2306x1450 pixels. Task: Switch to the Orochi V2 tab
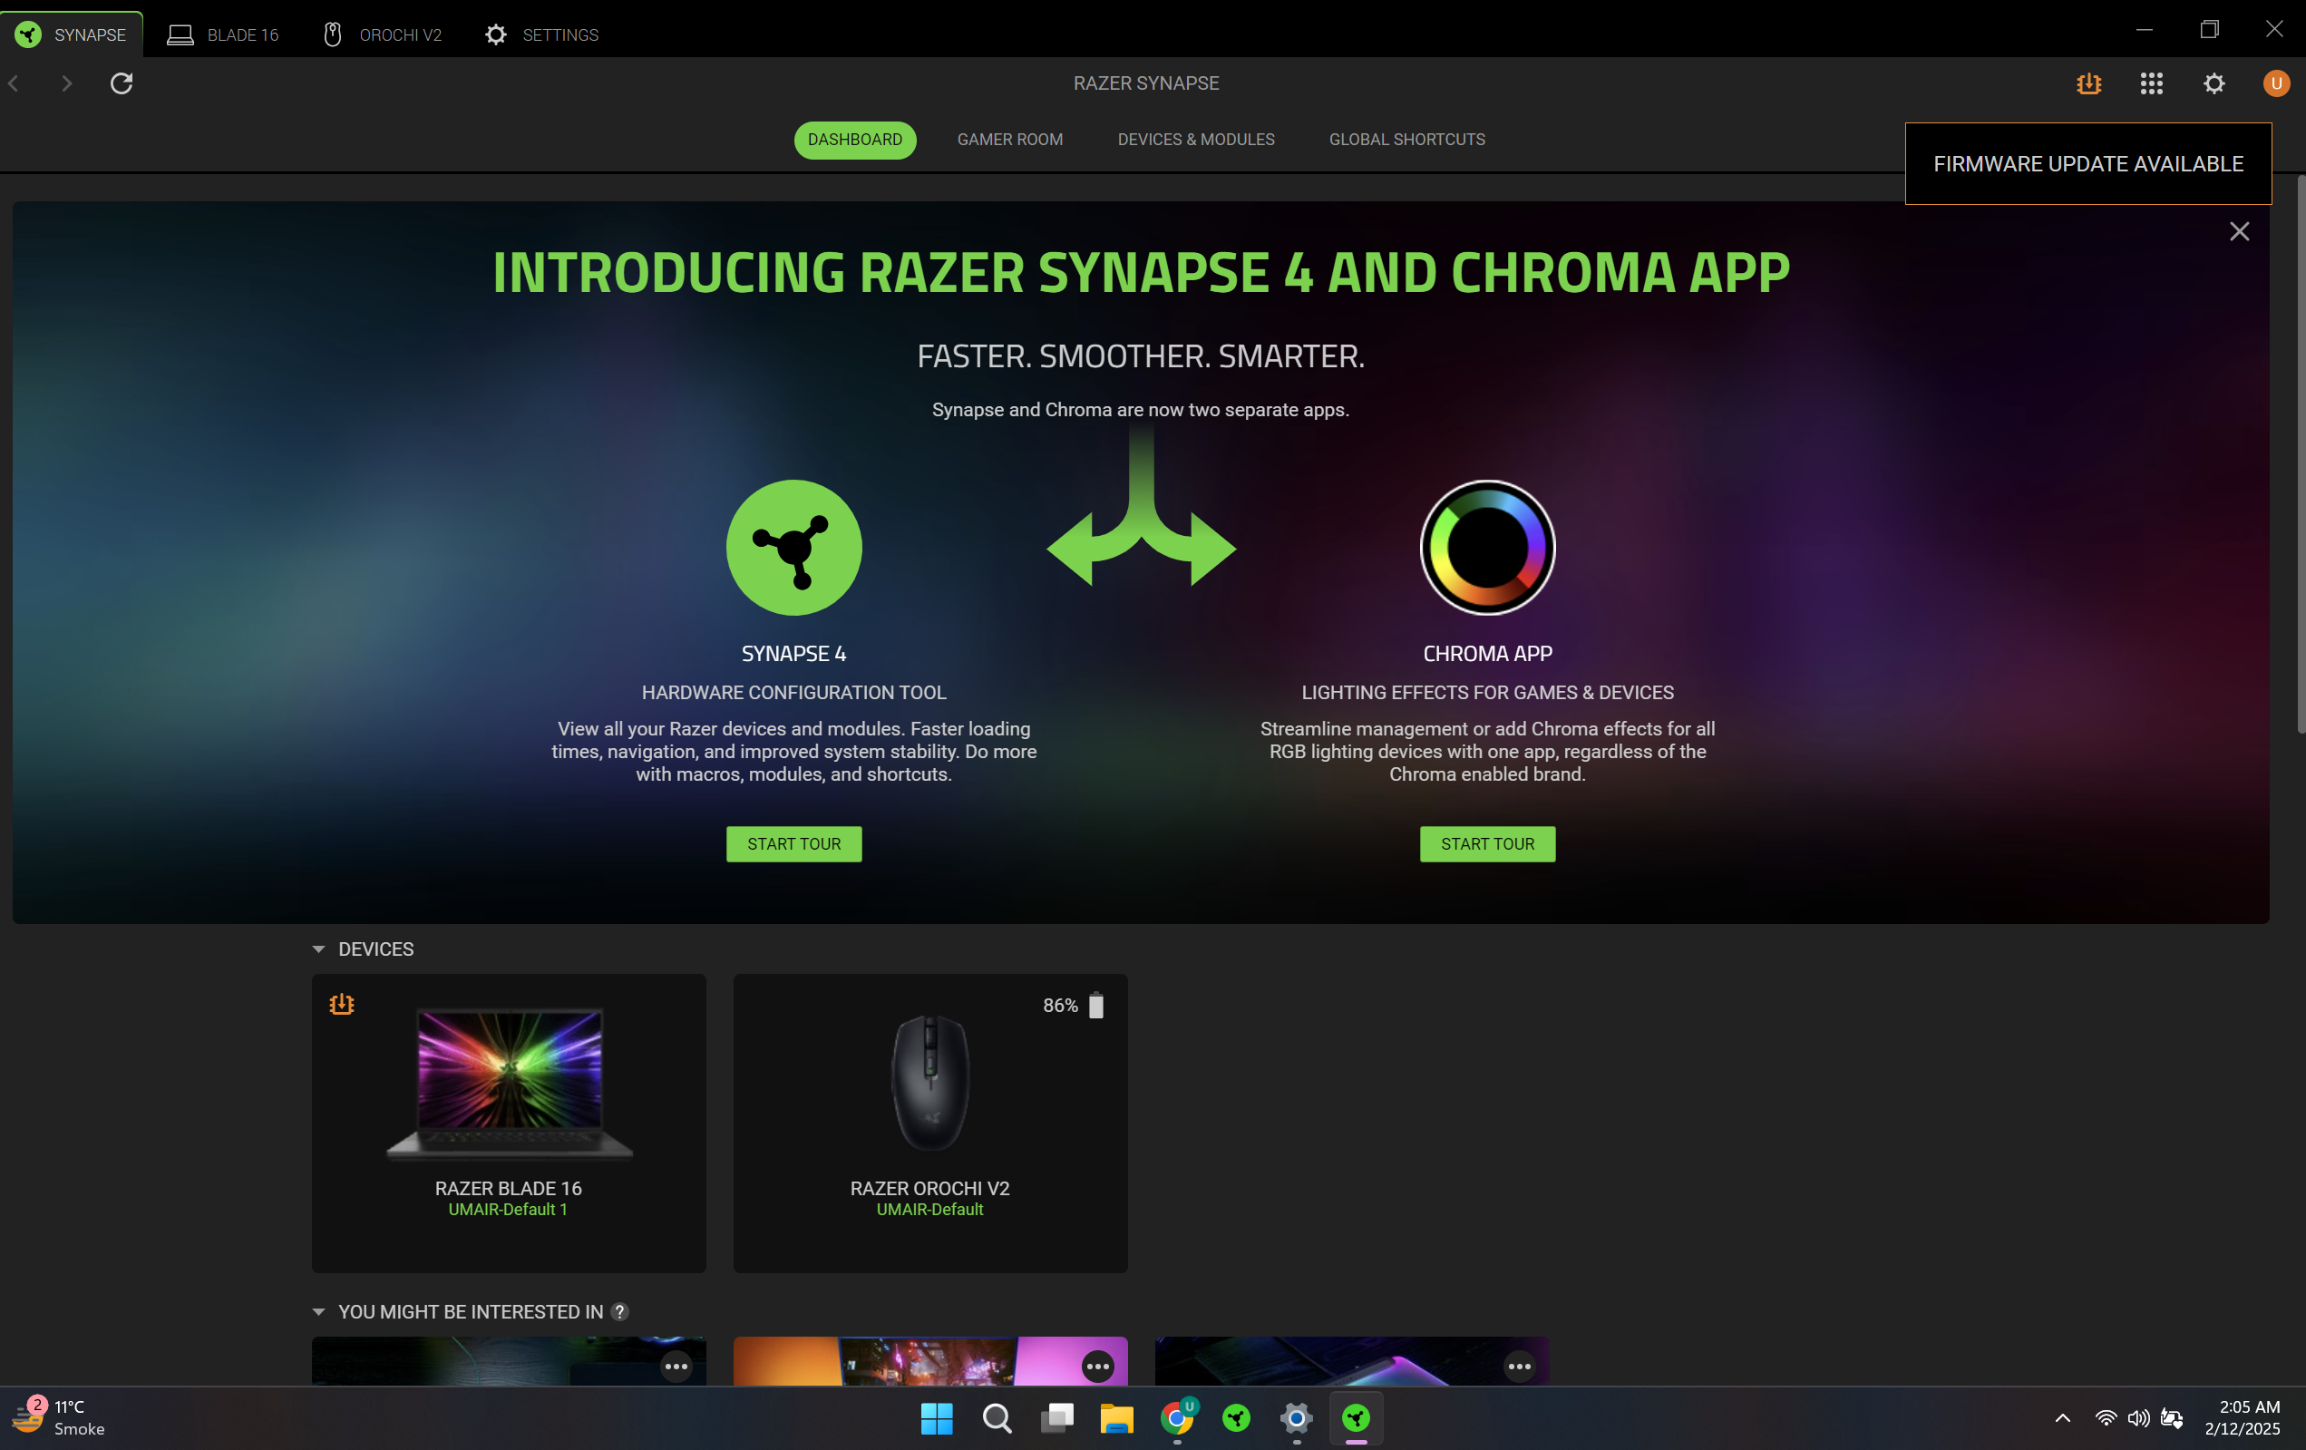coord(382,34)
